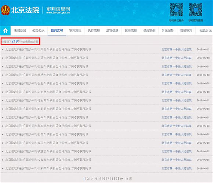This screenshot has width=213, height=183.
Task: Click the 219 search results count
Action: pos(15,41)
